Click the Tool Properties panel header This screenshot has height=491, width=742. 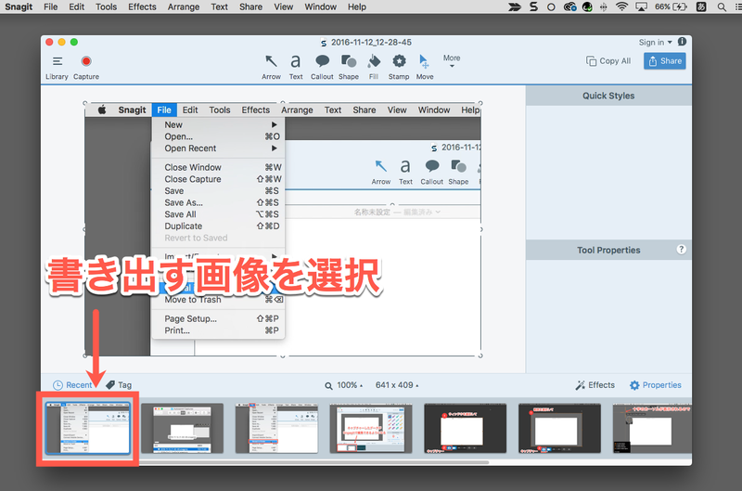pyautogui.click(x=608, y=250)
